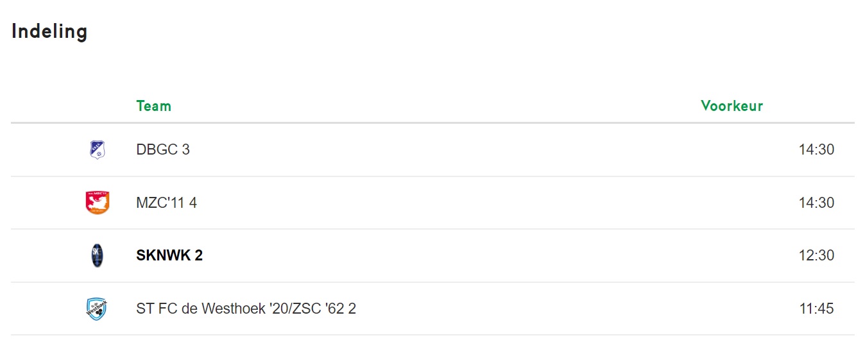
Task: Select the 14:30 time for DBGC 3
Action: pos(816,149)
